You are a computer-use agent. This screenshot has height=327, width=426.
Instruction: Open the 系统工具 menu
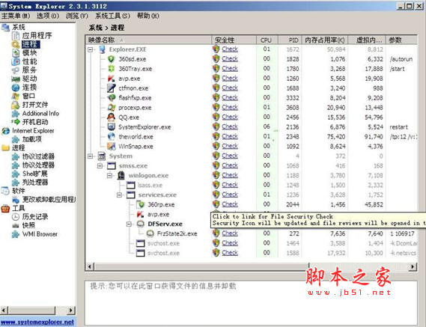tap(112, 16)
